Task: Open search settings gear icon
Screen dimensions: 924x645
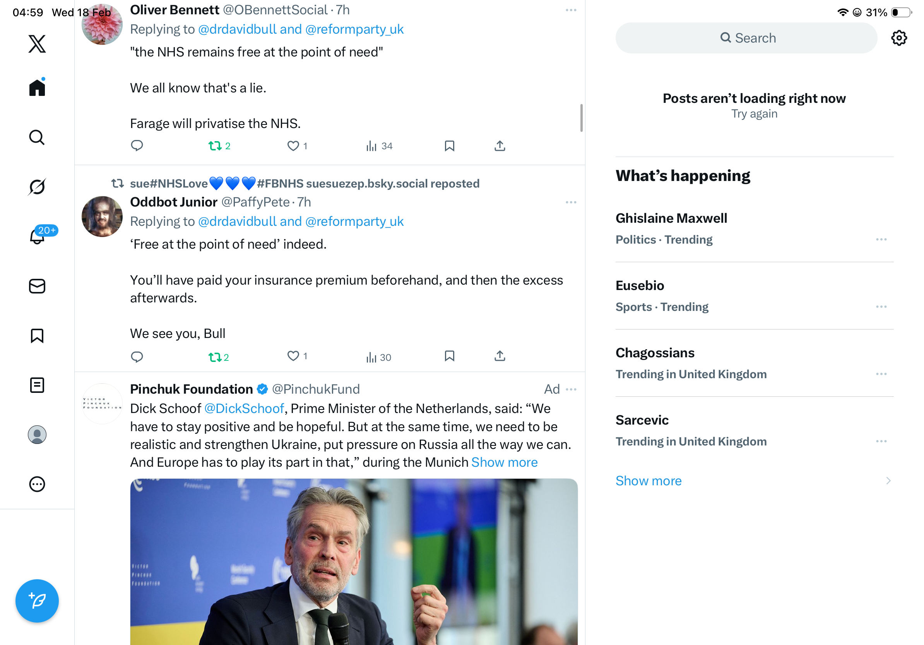Action: [x=898, y=38]
